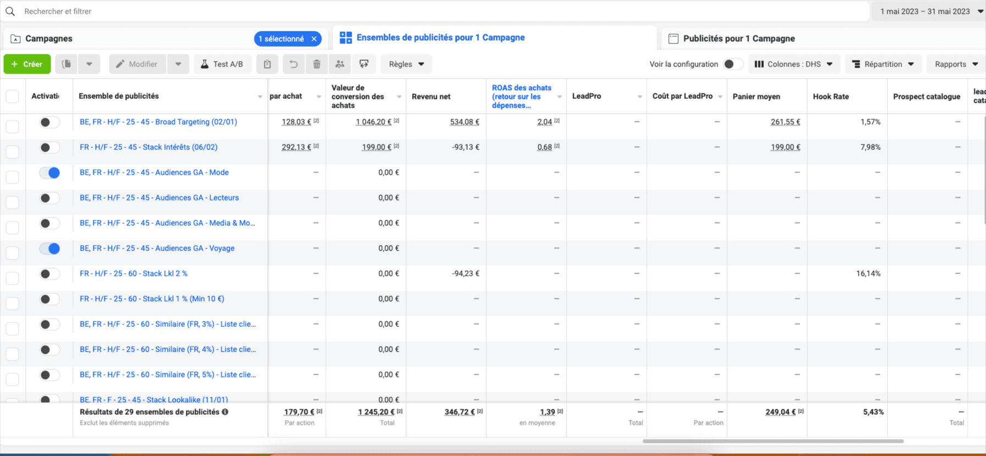Open the Règles dropdown
The width and height of the screenshot is (986, 456).
click(x=406, y=64)
